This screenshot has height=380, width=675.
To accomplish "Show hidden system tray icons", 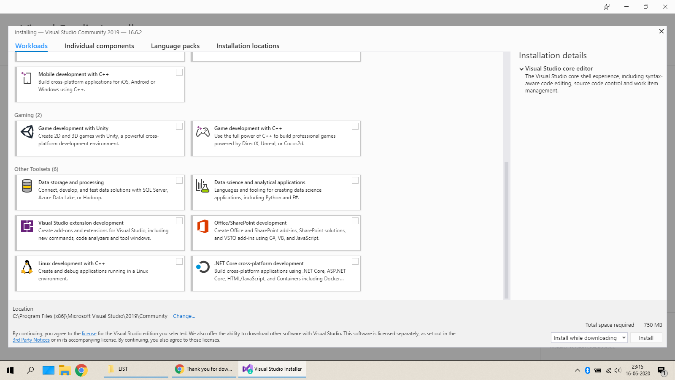I will coord(577,370).
